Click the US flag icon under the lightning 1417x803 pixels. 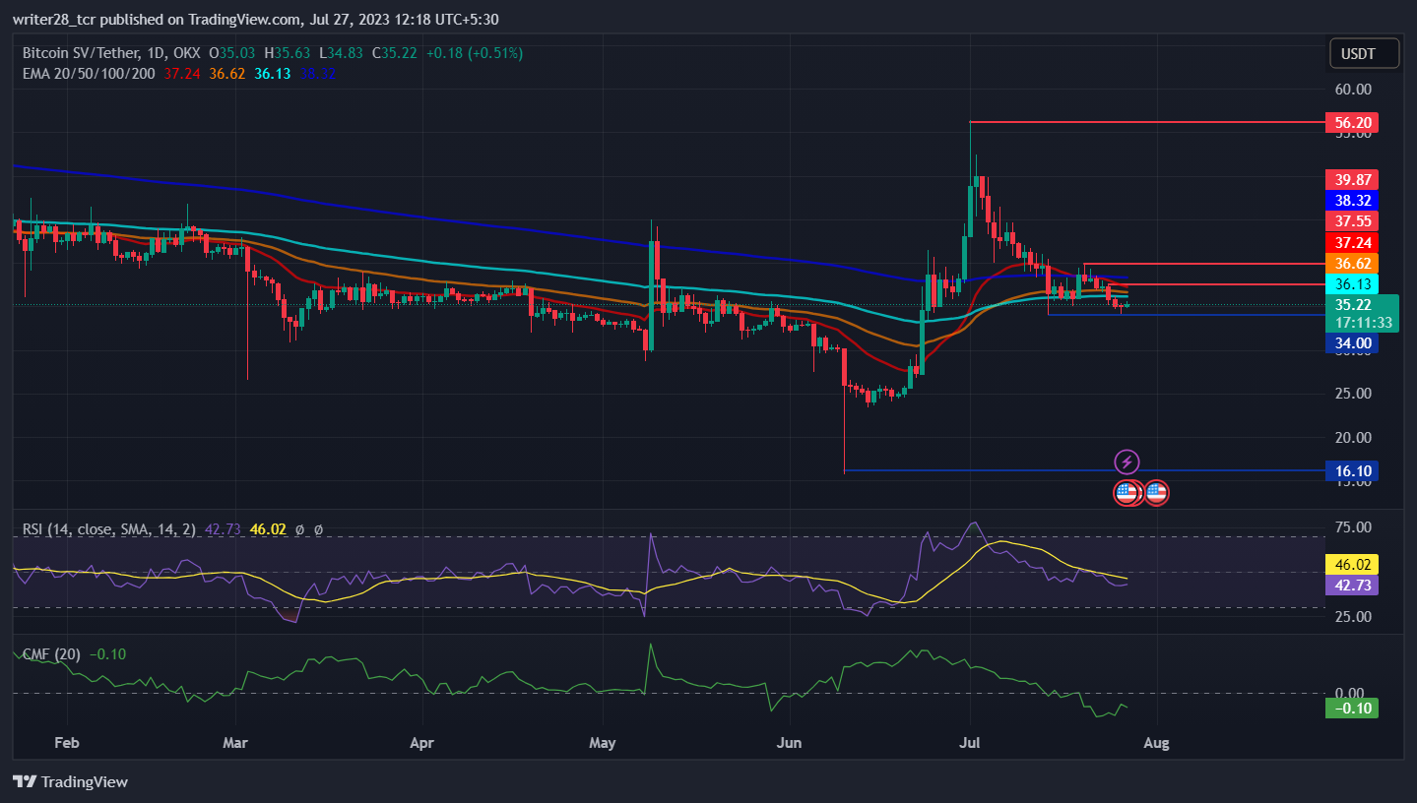[1127, 493]
